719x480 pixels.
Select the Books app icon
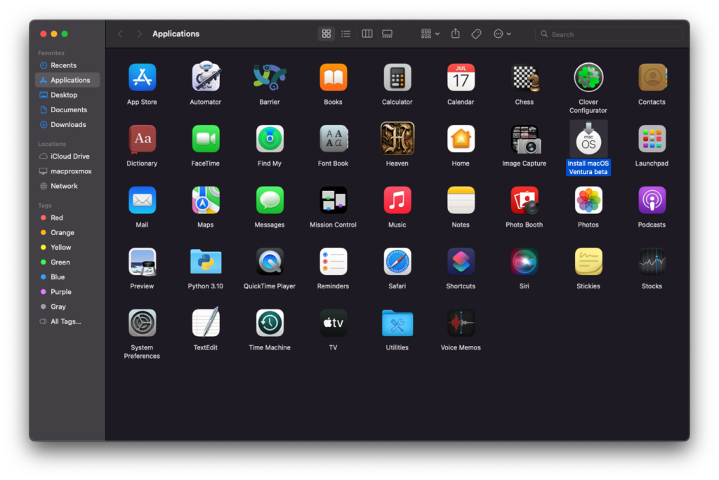[334, 77]
